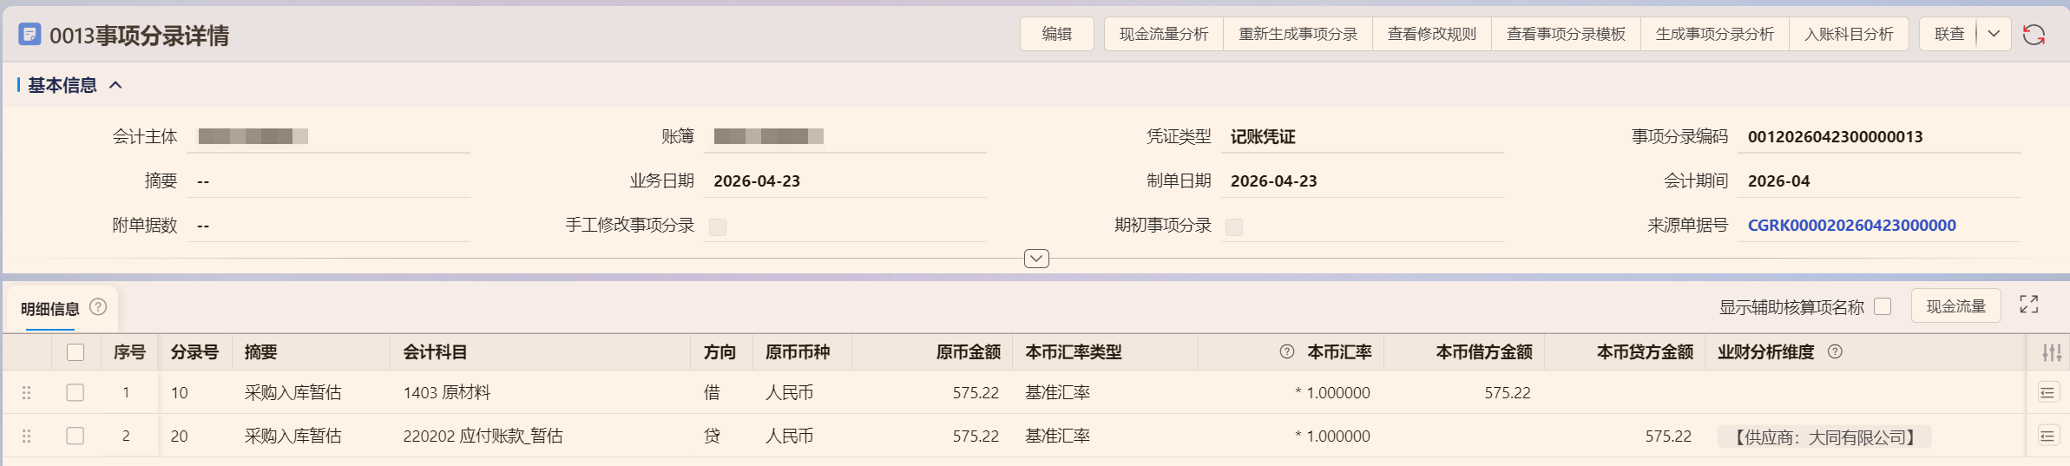
Task: Click the 现金流量分析 toolbar item
Action: click(x=1163, y=34)
